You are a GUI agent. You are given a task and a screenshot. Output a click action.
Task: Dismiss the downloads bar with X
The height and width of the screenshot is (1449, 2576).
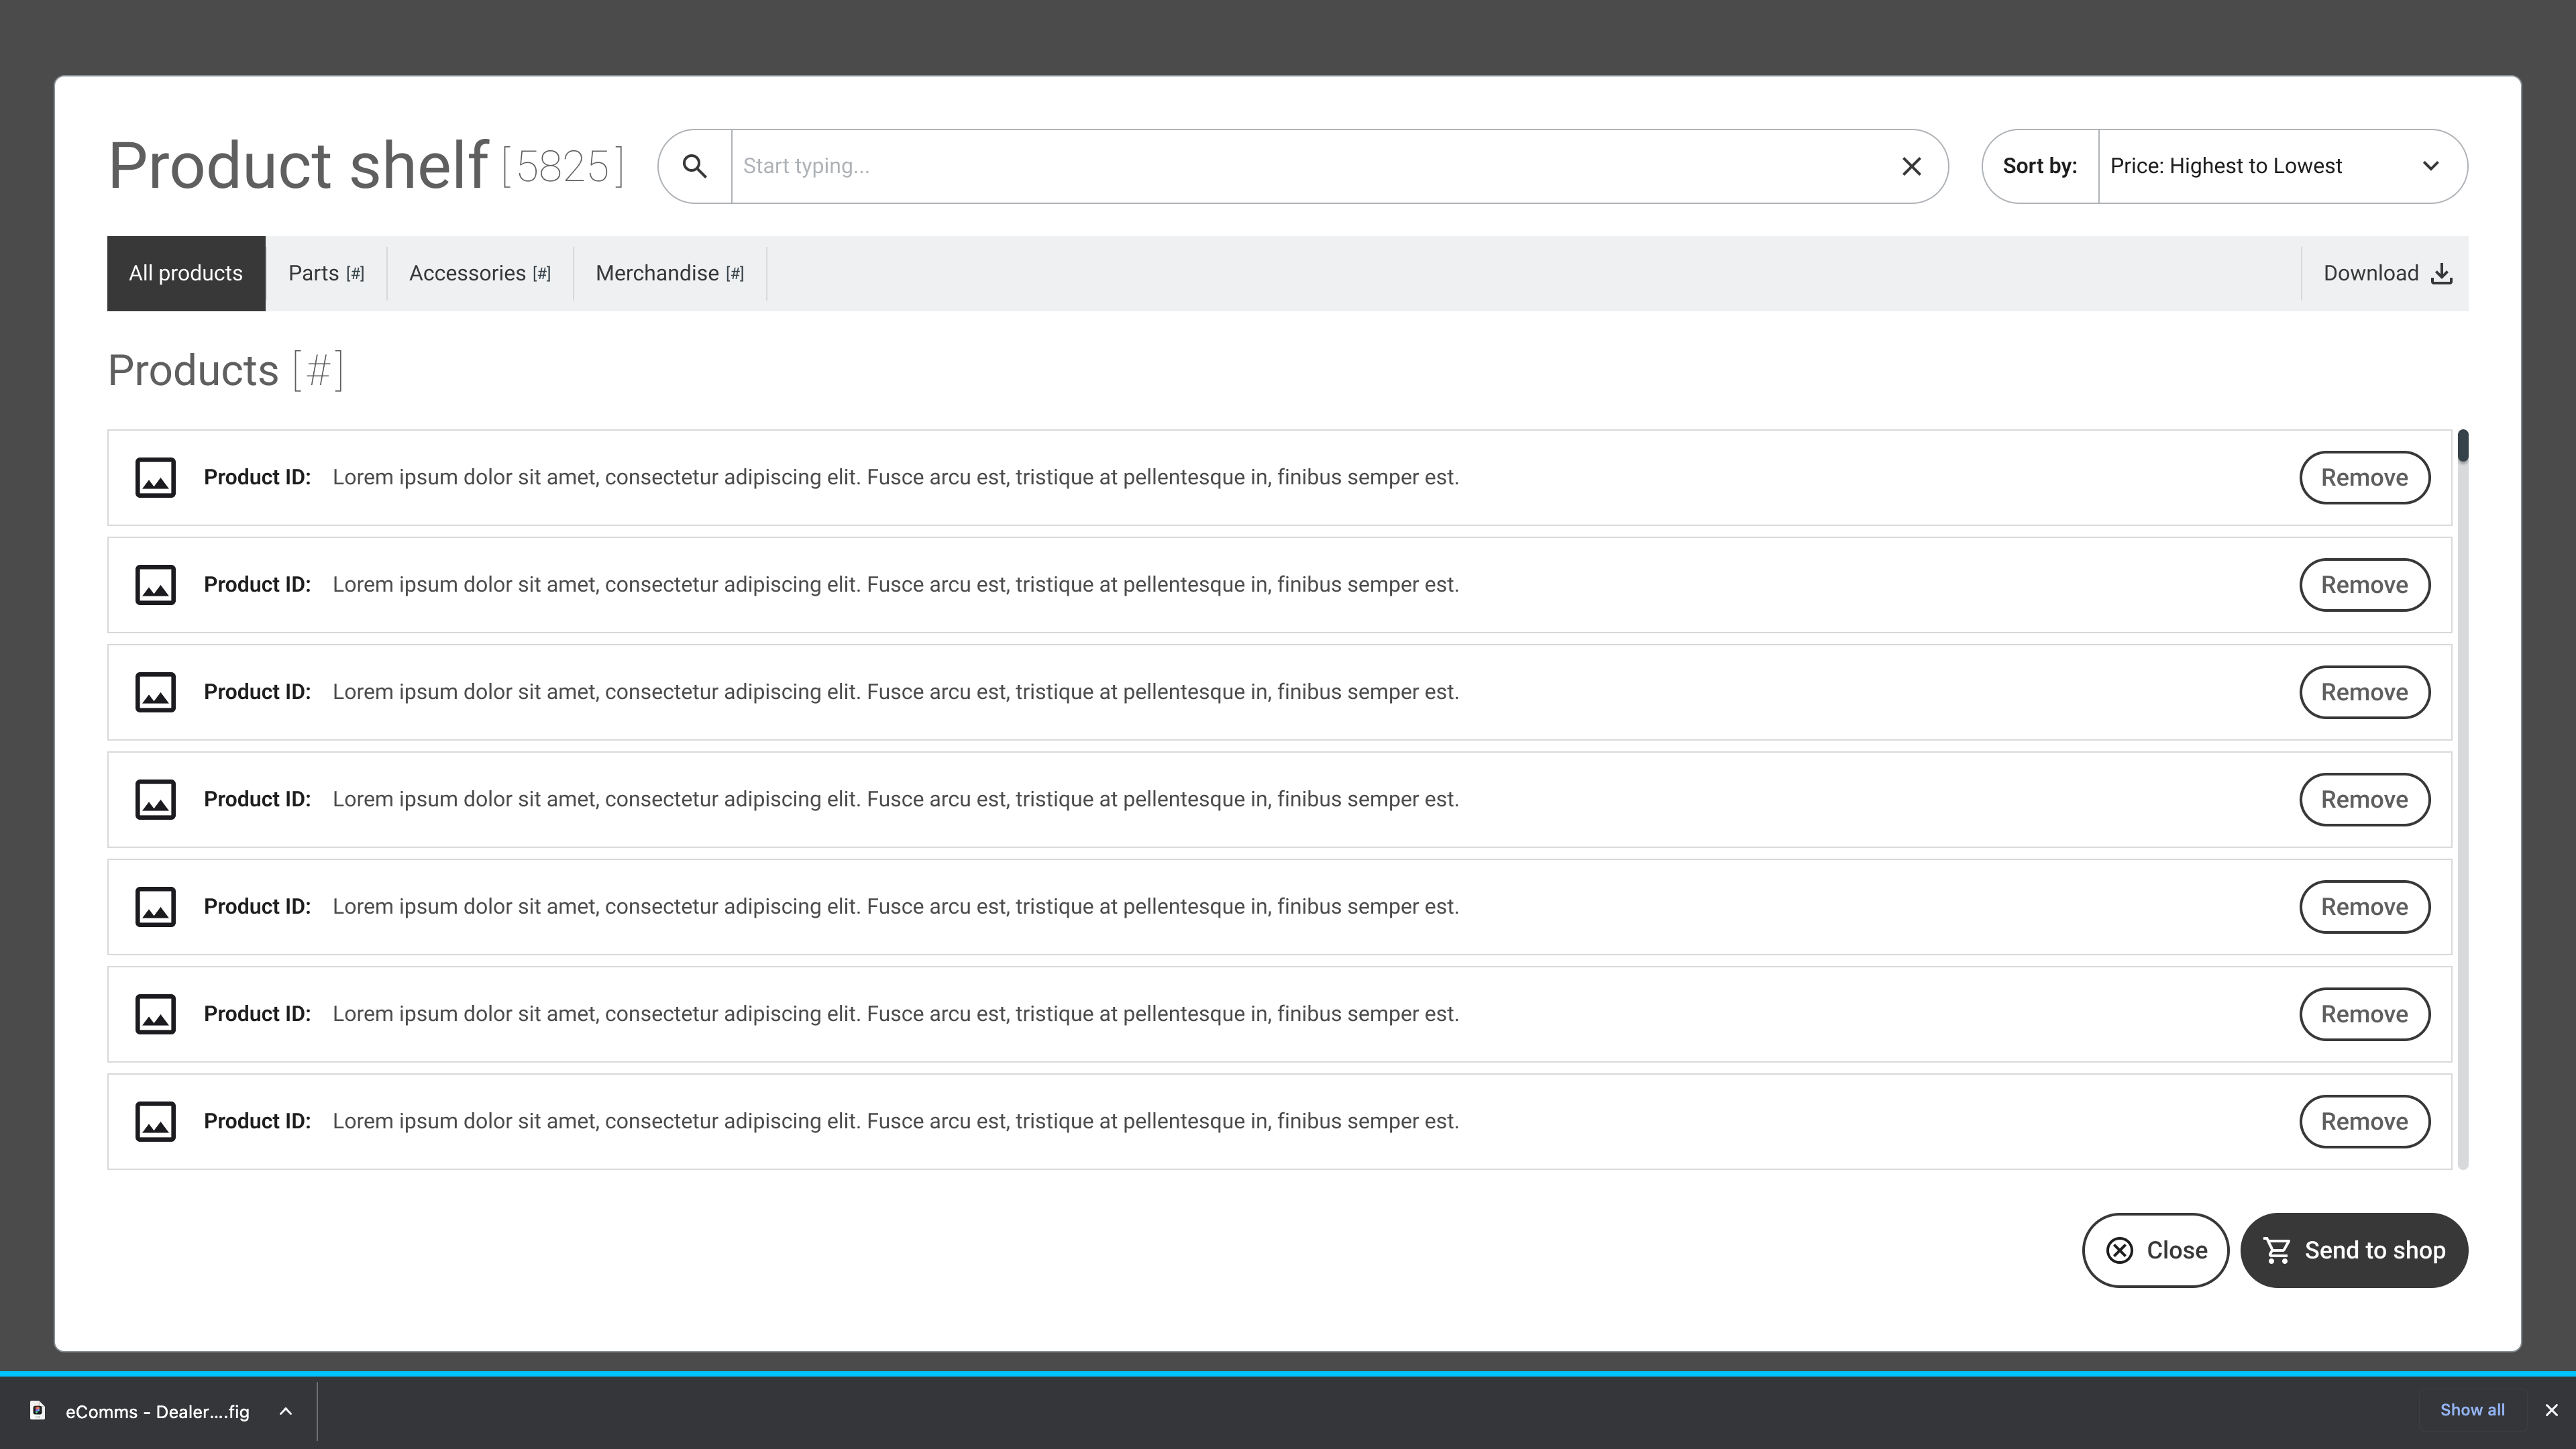(x=2551, y=1410)
